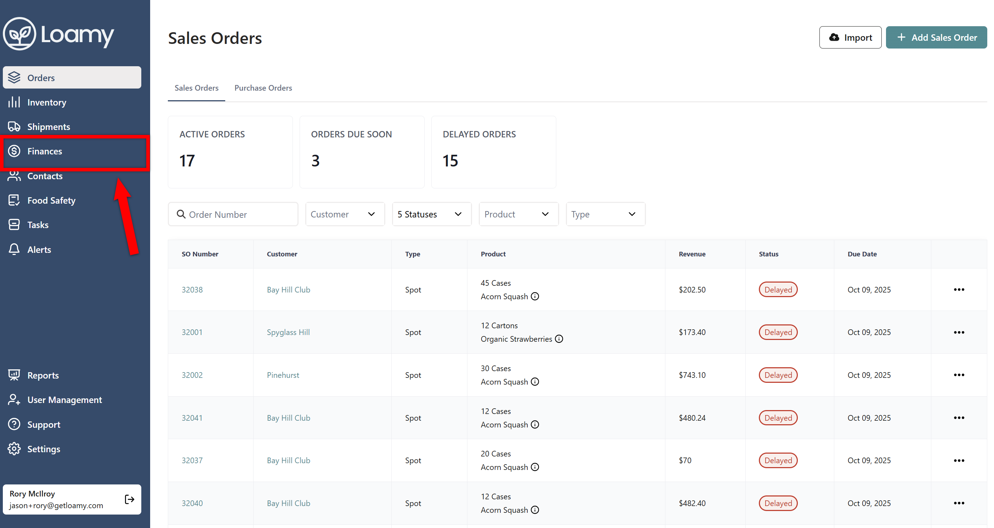994x528 pixels.
Task: Open three-dot menu for order 32038
Action: point(959,289)
